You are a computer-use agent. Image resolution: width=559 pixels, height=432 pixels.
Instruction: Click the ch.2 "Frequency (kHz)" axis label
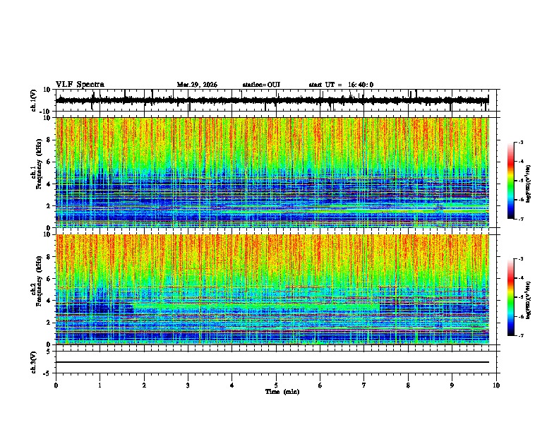point(39,281)
